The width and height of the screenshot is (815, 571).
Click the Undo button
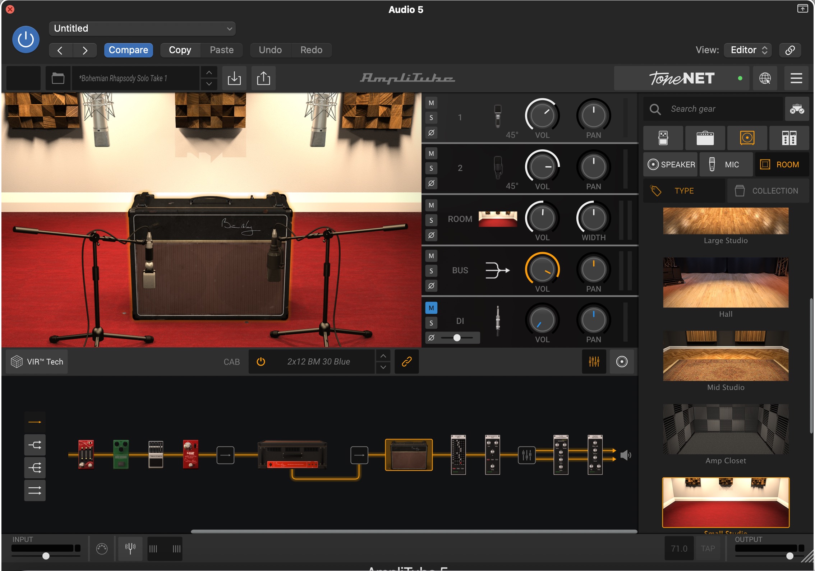pyautogui.click(x=270, y=50)
